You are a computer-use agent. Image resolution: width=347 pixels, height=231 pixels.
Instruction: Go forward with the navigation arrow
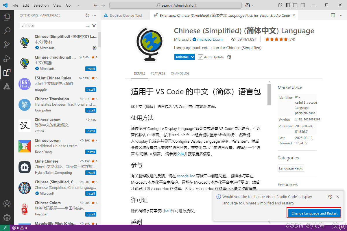pos(103,5)
